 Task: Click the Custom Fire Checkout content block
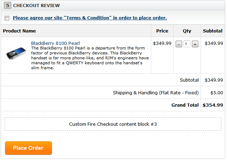(113, 124)
